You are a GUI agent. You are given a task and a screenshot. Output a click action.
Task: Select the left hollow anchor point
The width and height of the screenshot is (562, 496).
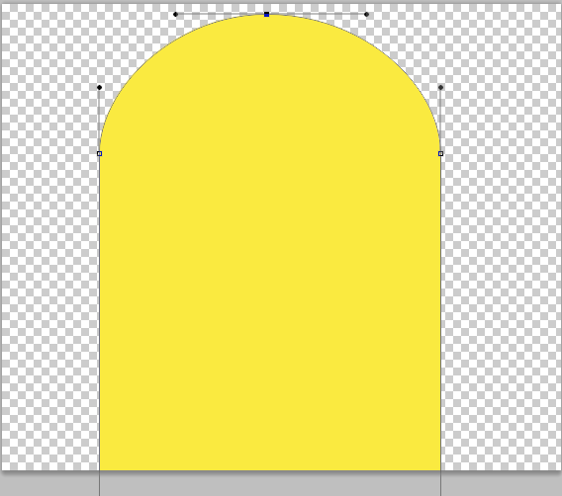[100, 153]
